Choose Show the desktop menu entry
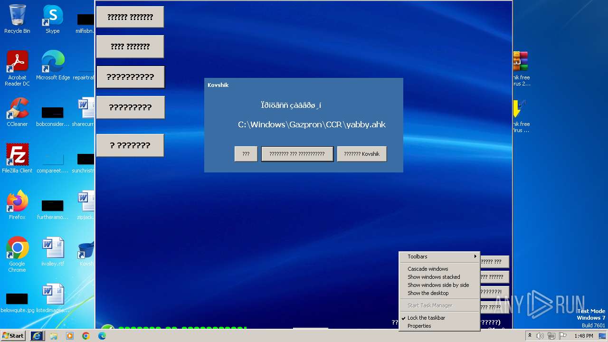 [x=439, y=293]
